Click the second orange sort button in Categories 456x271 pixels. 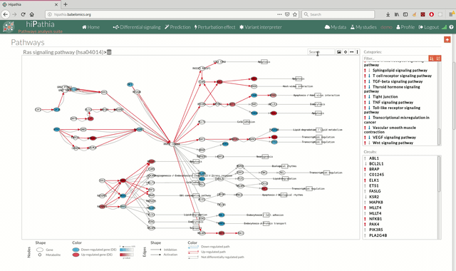pyautogui.click(x=438, y=58)
